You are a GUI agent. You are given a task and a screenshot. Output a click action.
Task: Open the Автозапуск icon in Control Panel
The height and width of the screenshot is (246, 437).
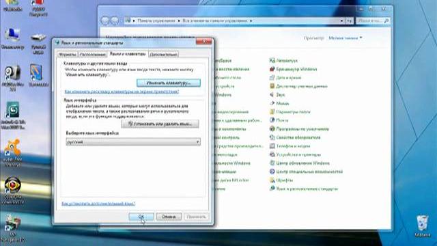click(x=272, y=61)
